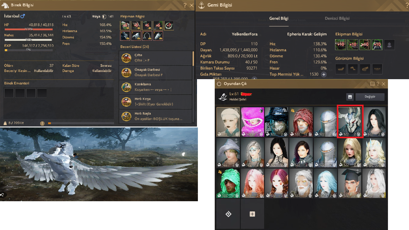This screenshot has height=230, width=409.
Task: Select the Hızlı Koşu skill row
Action: point(155,102)
